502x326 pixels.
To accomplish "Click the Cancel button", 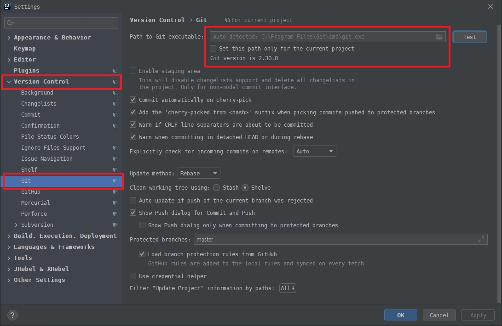I will pos(439,315).
